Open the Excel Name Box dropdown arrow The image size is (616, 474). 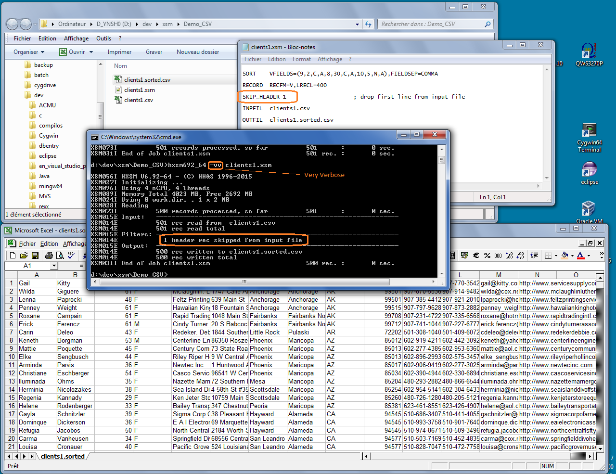(x=54, y=266)
